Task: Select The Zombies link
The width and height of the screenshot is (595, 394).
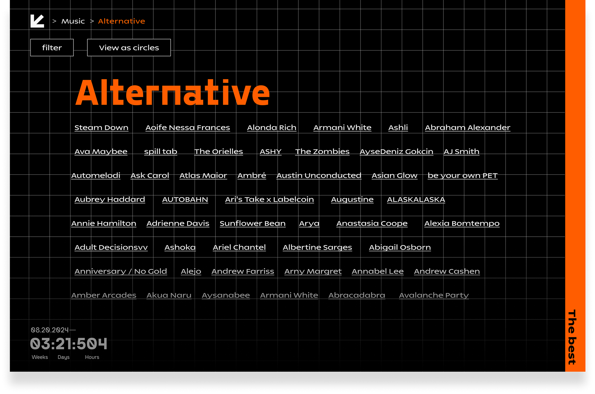Action: coord(322,151)
